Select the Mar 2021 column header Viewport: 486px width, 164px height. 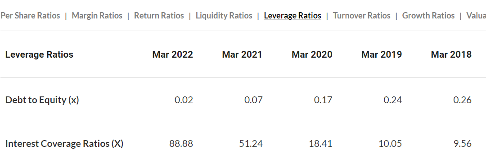click(242, 55)
